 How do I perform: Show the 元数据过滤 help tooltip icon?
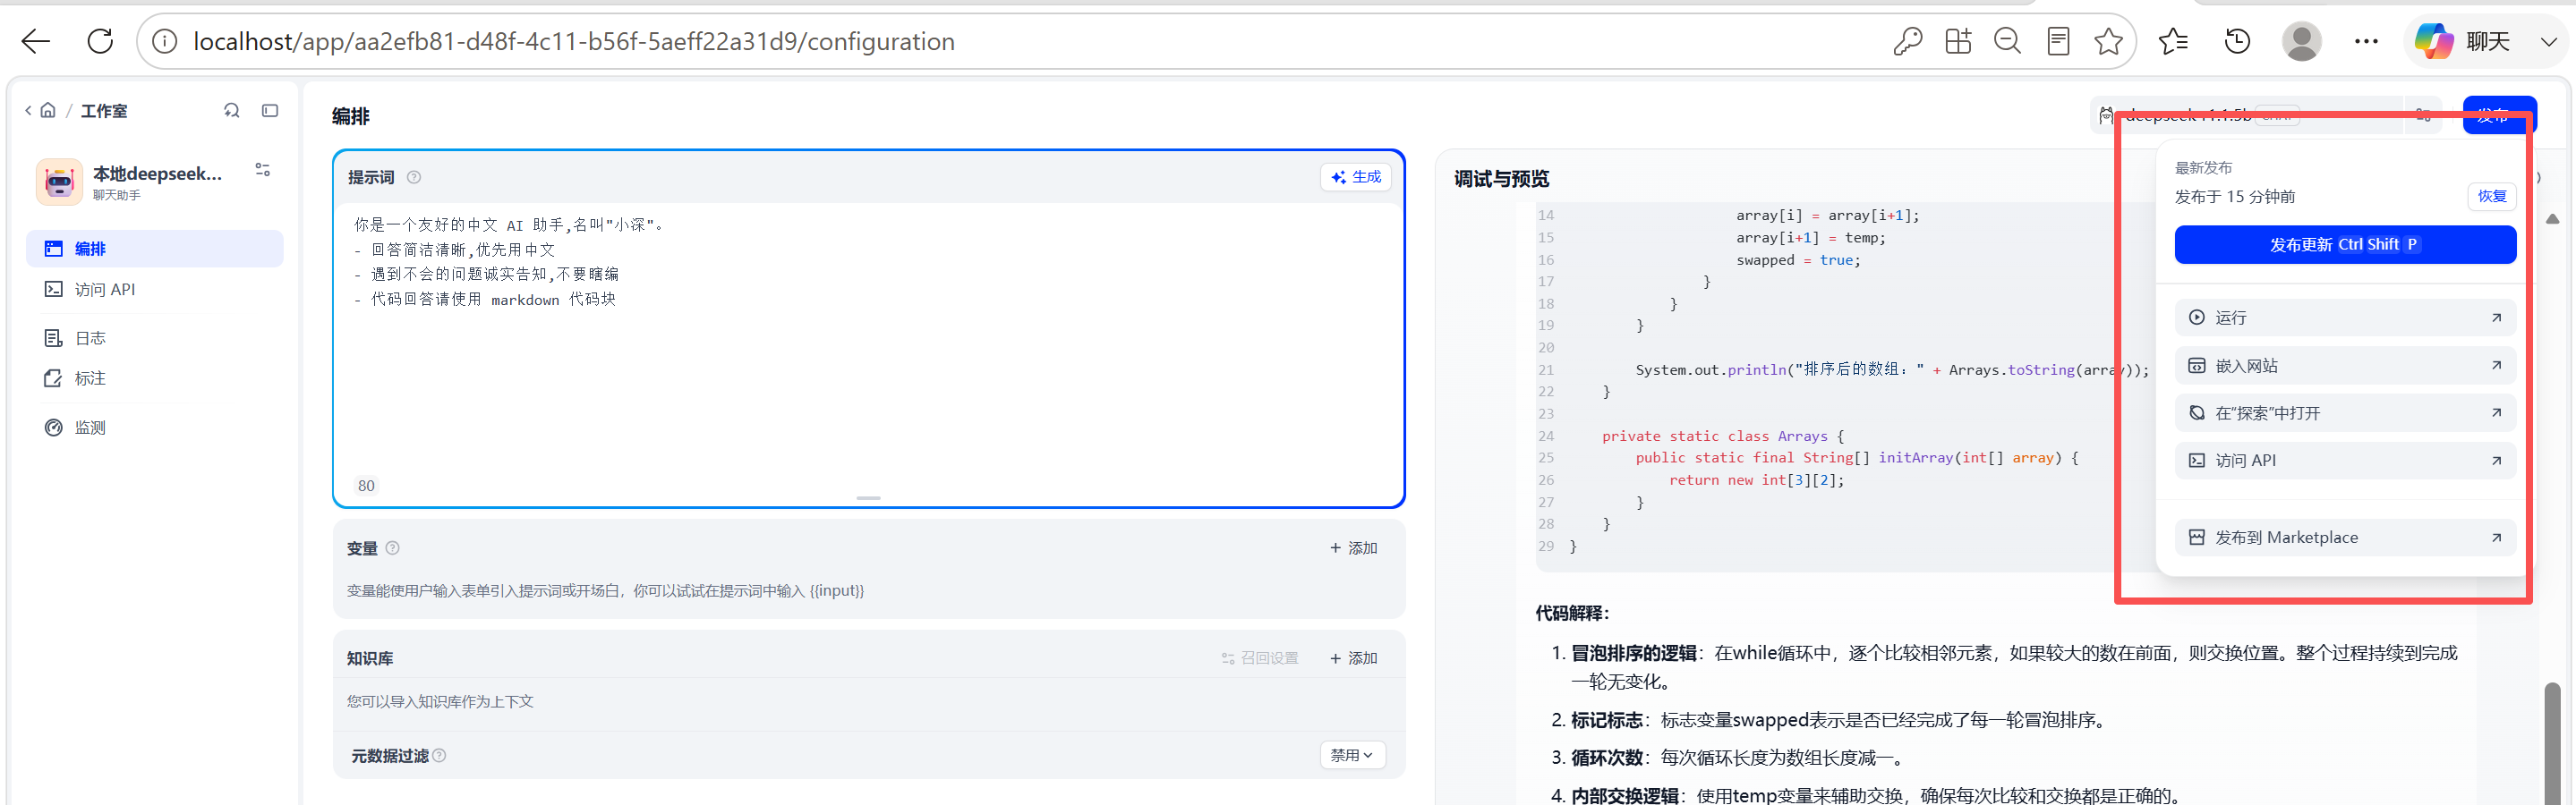439,756
